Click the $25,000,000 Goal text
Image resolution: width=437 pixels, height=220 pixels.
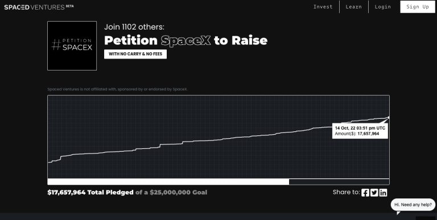178,193
